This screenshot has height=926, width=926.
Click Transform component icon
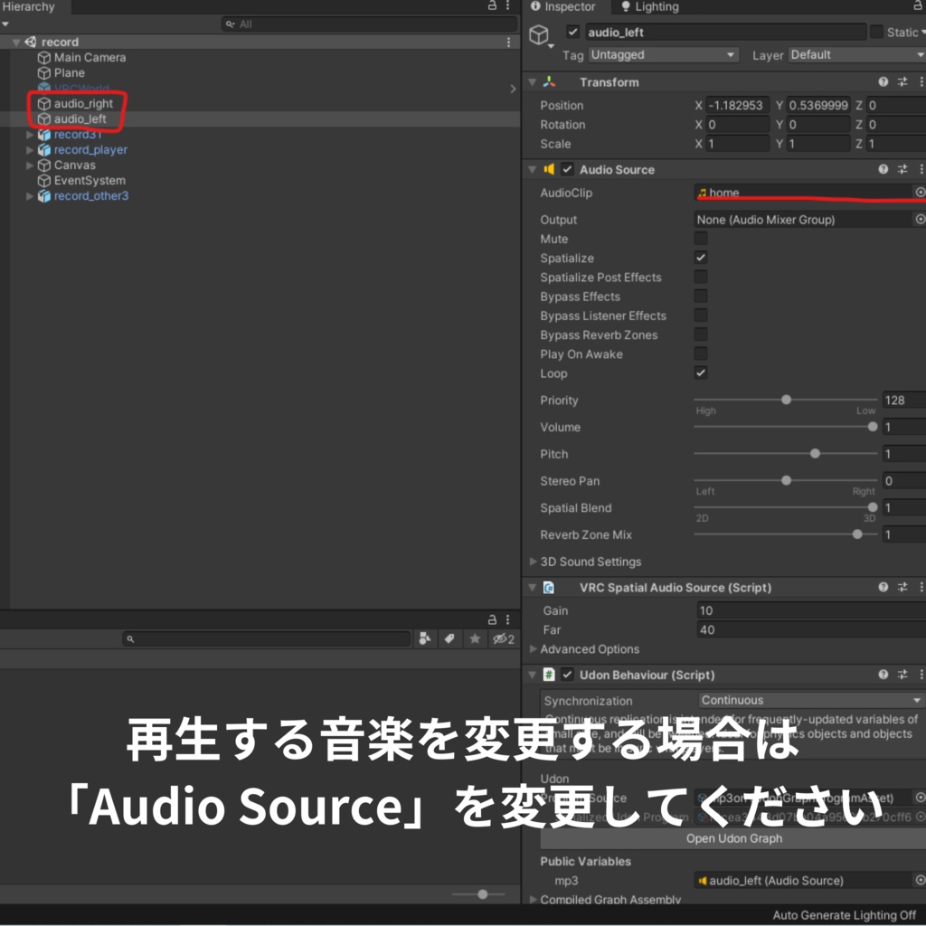point(549,82)
